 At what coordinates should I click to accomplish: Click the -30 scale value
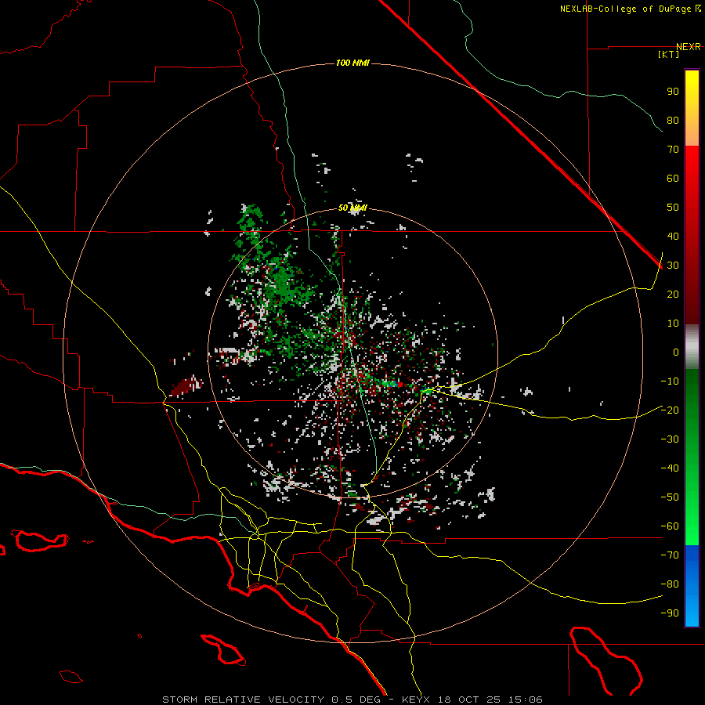point(670,439)
